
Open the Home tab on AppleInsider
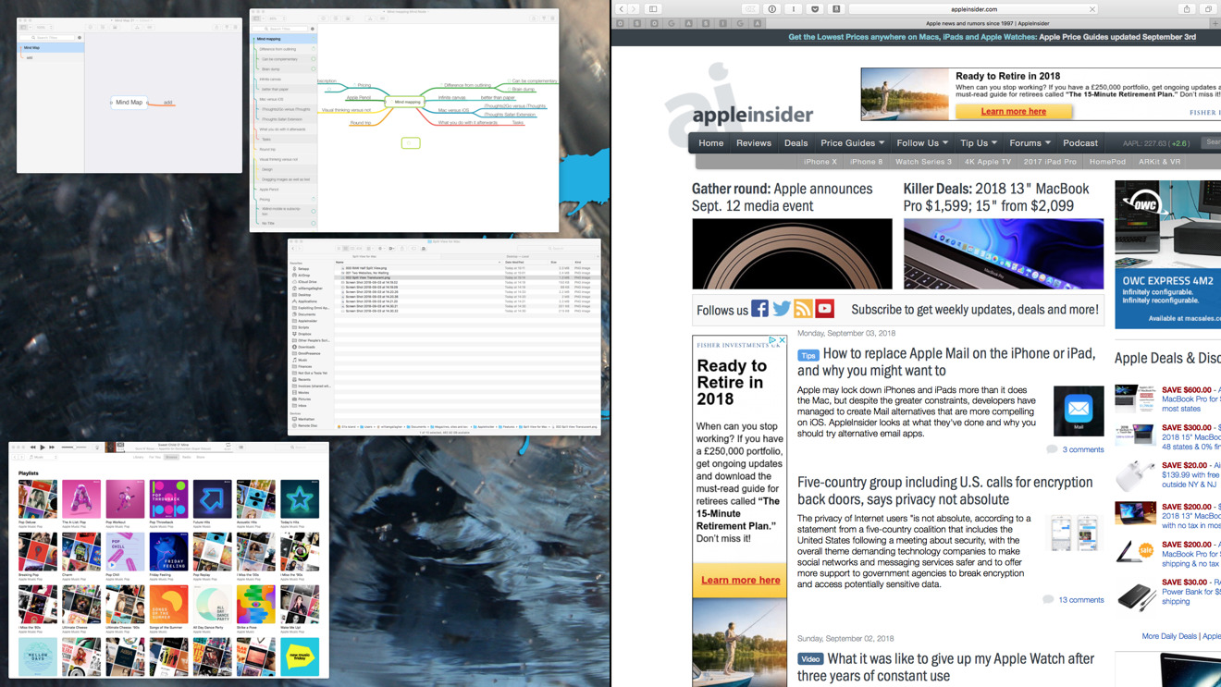click(710, 143)
